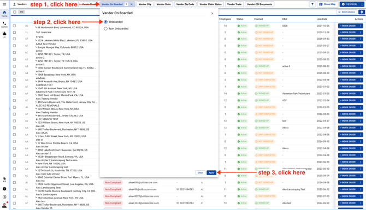The height and width of the screenshot is (210, 366).
Task: Check the Alex Inc row checkbox
Action: pyautogui.click(x=14, y=183)
